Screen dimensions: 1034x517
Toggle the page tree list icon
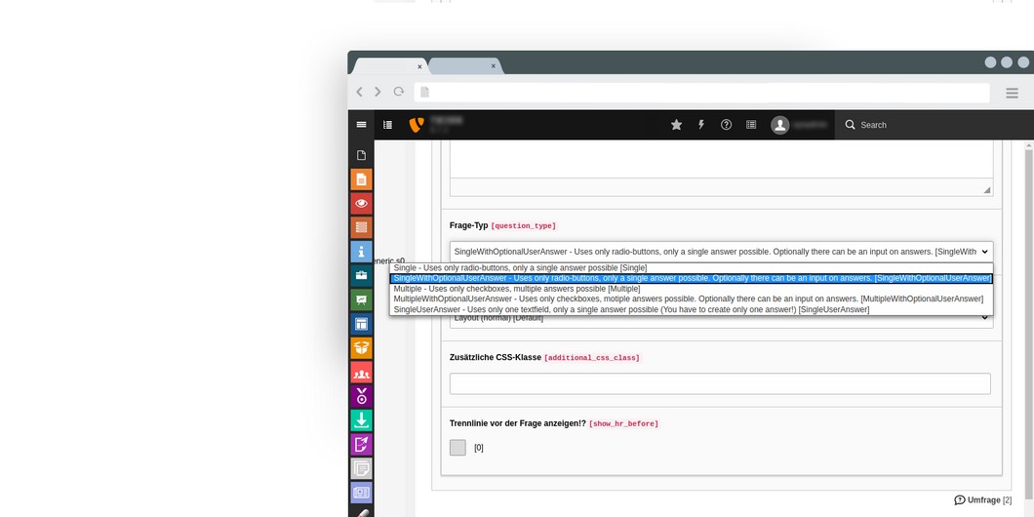click(388, 125)
